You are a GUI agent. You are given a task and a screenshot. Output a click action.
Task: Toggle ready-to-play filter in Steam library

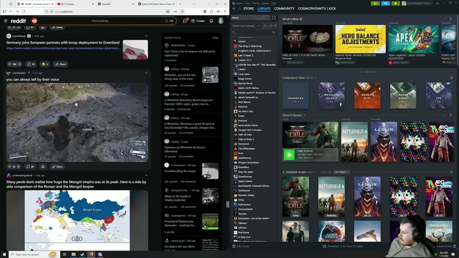coord(275,26)
